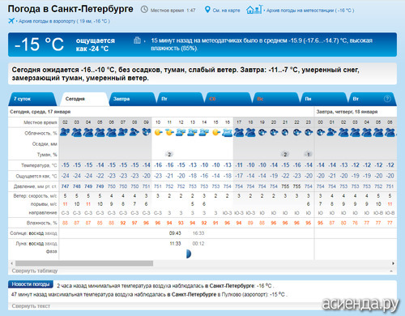Click the cloudiness icon under hour 12
This screenshot has width=405, height=316.
[181, 132]
